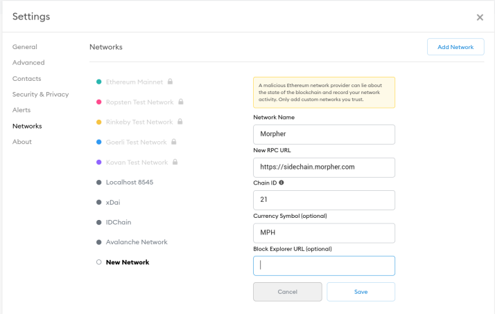Click the Settings title text
The height and width of the screenshot is (314, 495).
(x=31, y=17)
